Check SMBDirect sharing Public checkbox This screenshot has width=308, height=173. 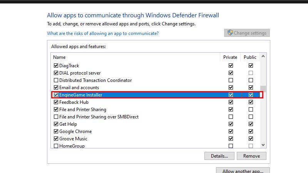[251, 117]
